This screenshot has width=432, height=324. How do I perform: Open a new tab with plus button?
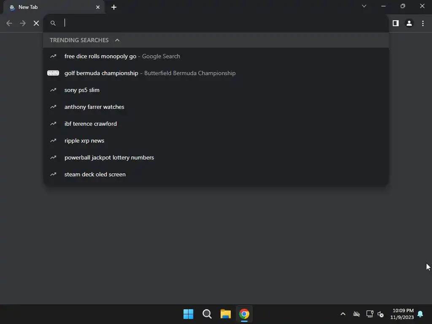(x=114, y=7)
